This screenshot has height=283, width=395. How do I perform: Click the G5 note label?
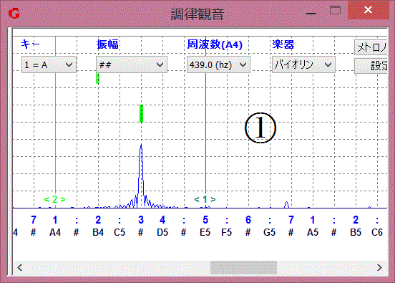click(270, 232)
